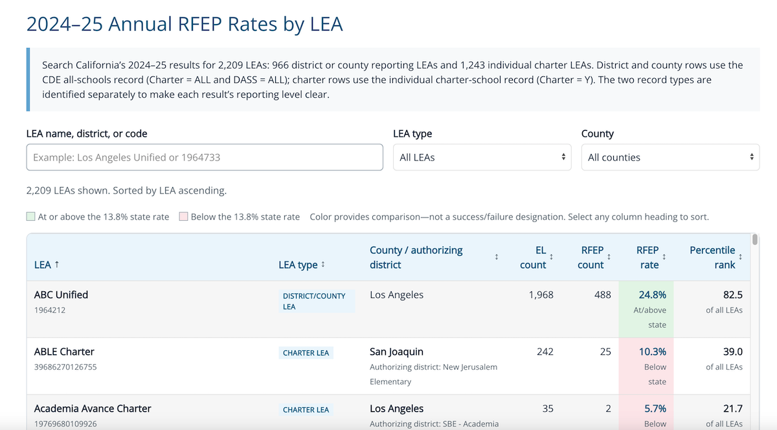Click ABC Unified RFEP count 488
Viewport: 777px width, 430px height.
coord(603,295)
